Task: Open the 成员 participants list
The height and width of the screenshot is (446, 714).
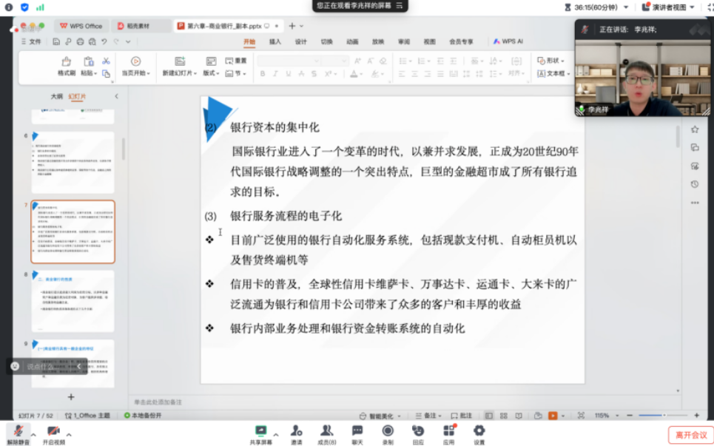Action: [326, 431]
